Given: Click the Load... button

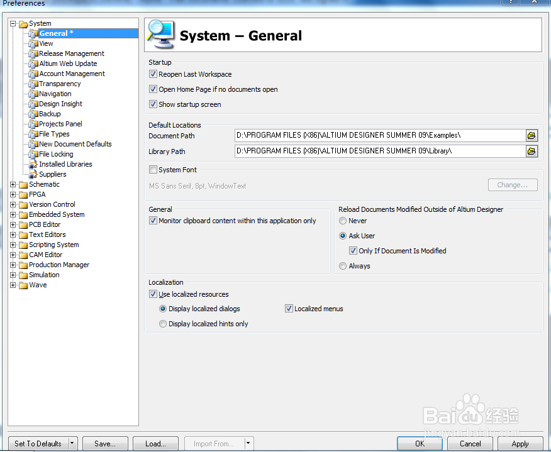Looking at the screenshot, I should tap(155, 444).
